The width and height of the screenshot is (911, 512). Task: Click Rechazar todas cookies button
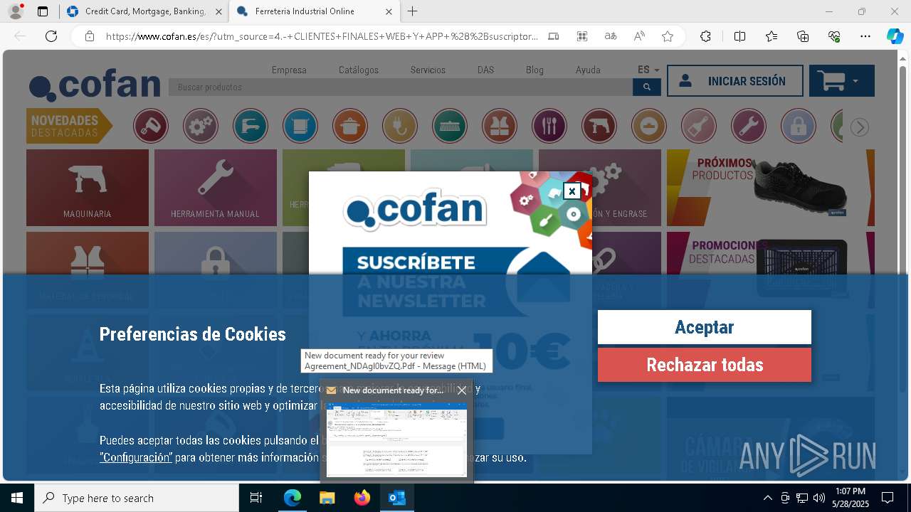(x=705, y=365)
